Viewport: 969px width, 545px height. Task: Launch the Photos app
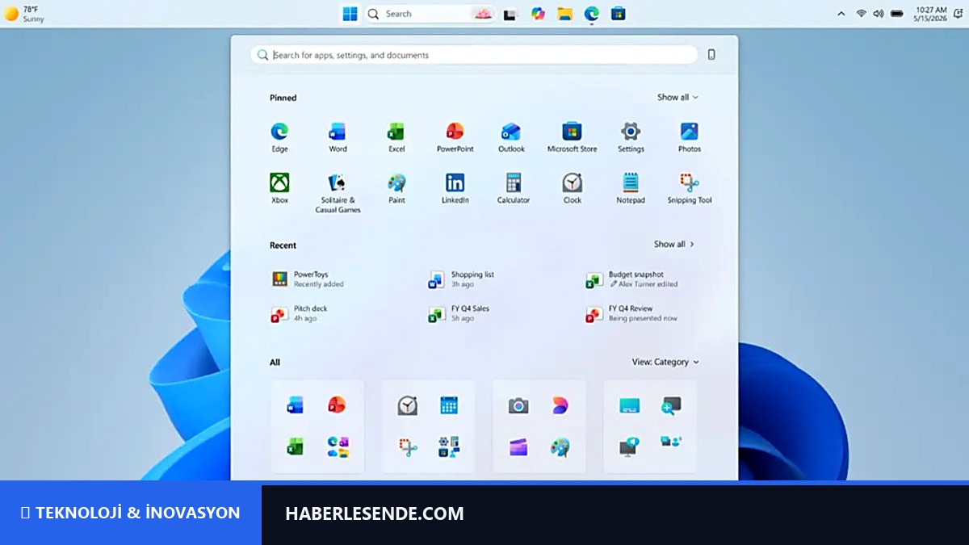(x=689, y=136)
